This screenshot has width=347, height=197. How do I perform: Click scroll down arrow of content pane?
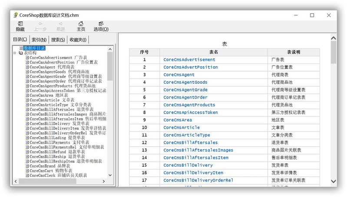pyautogui.click(x=334, y=181)
